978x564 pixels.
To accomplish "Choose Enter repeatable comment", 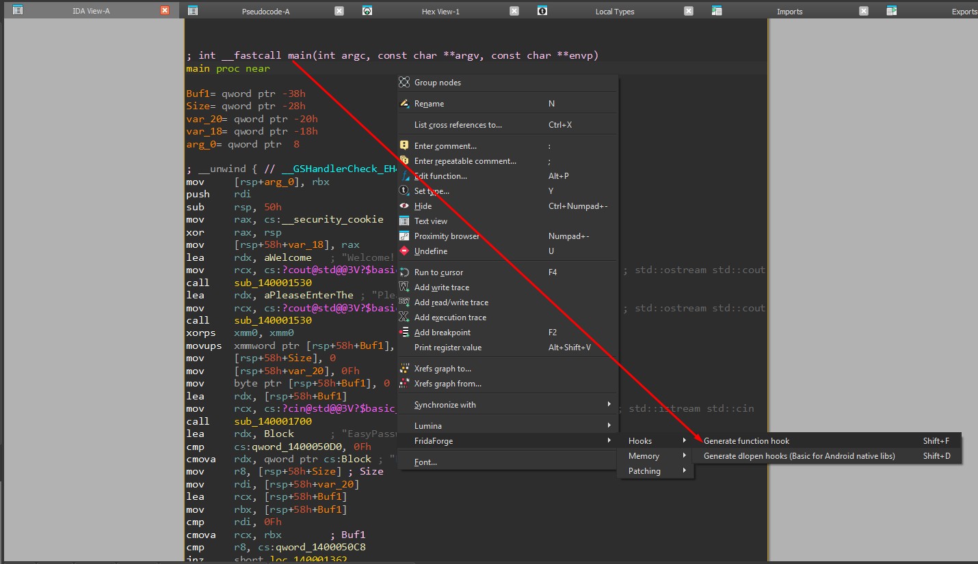I will 508,160.
